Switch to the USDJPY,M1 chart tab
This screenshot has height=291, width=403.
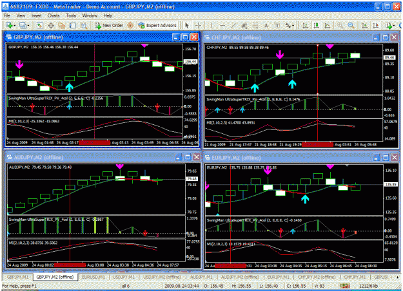(124, 277)
